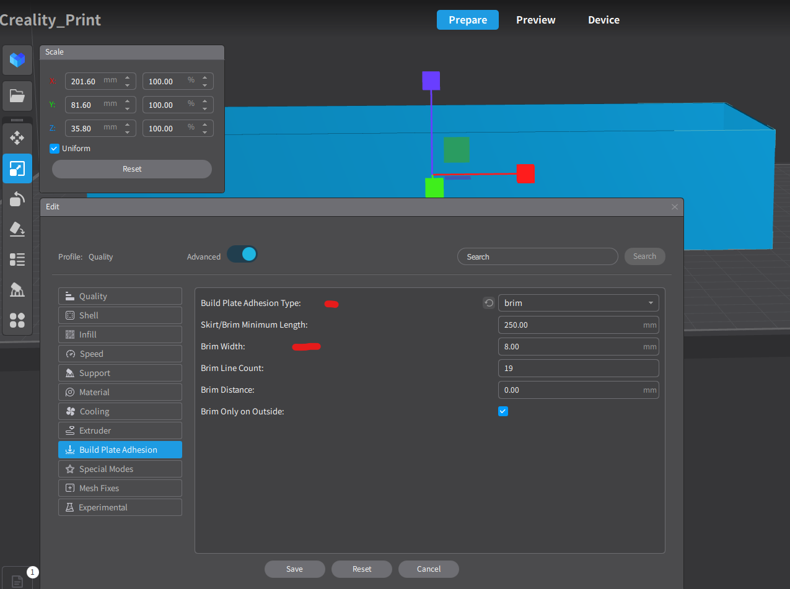The height and width of the screenshot is (589, 790).
Task: Open the lay flat tool icon
Action: pyautogui.click(x=17, y=229)
